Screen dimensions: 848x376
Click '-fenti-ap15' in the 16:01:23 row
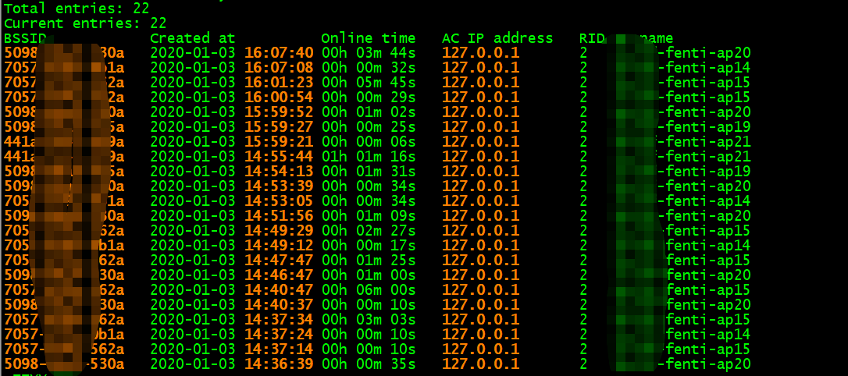704,83
